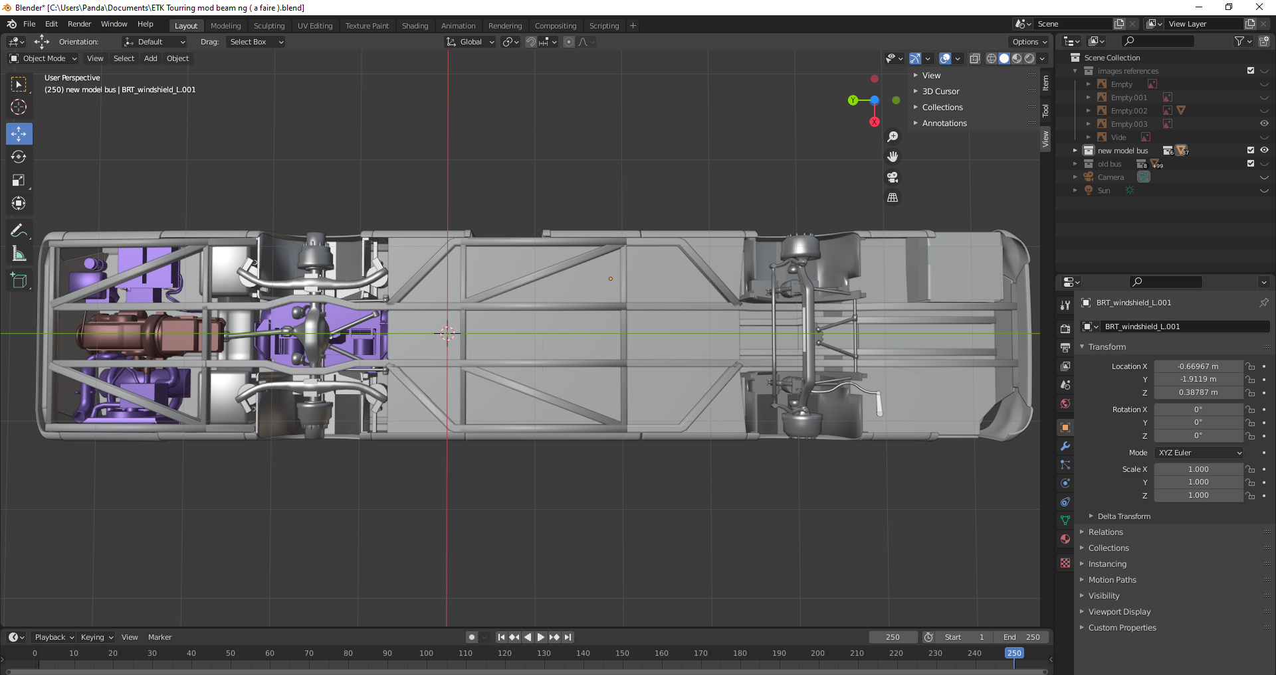Choose the Measure ruler tool
Viewport: 1276px width, 675px height.
19,254
